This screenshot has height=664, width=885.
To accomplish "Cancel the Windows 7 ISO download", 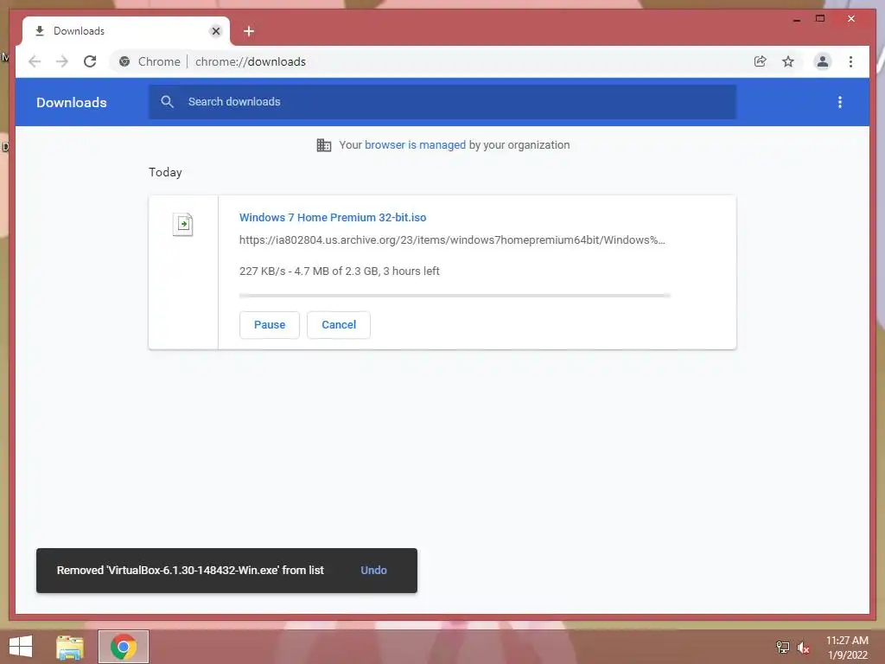I will (x=339, y=325).
